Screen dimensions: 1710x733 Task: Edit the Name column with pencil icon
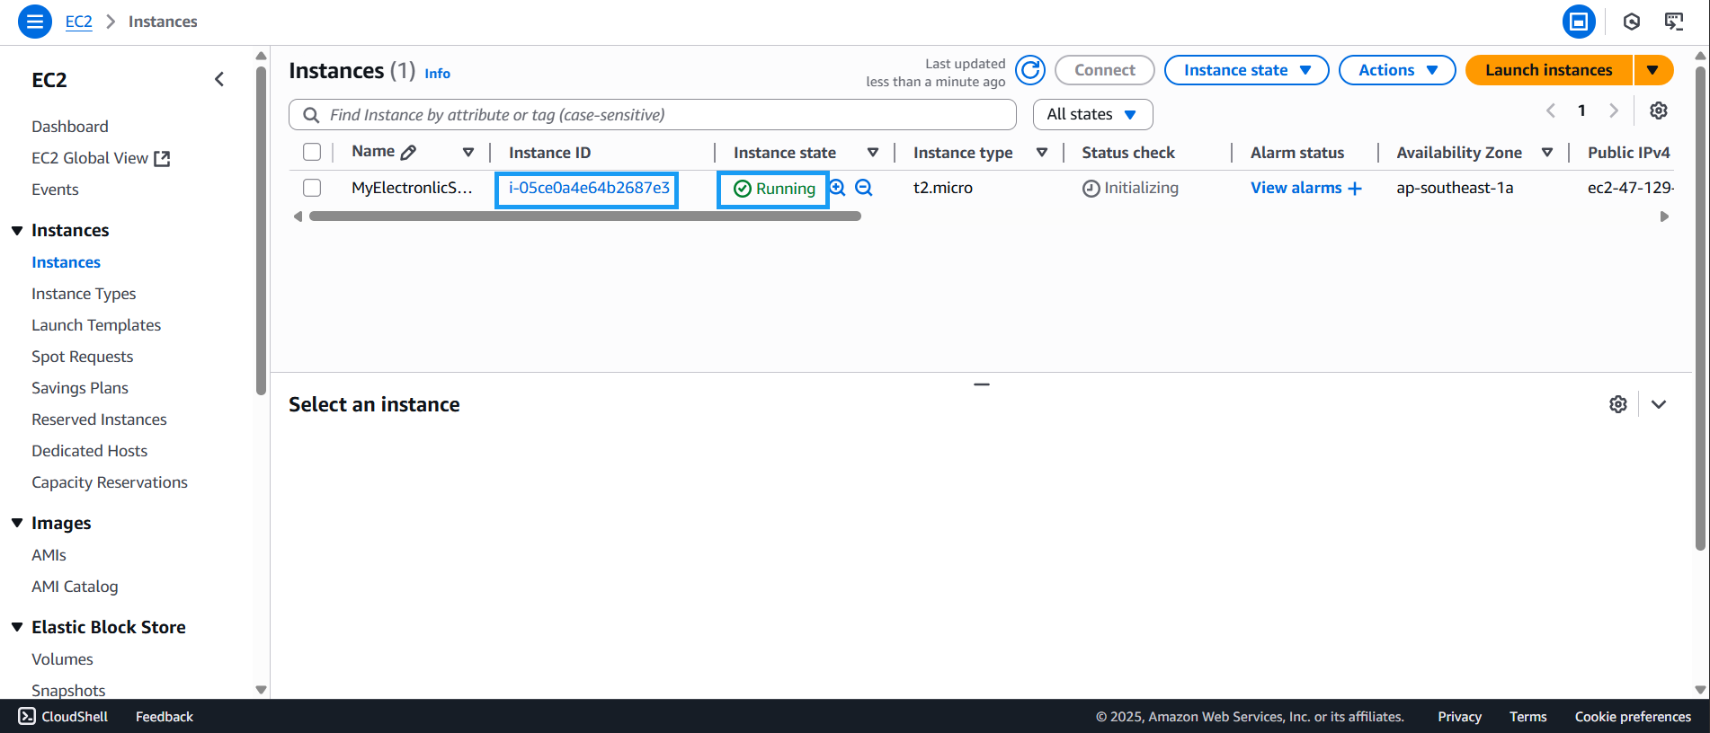(x=408, y=153)
